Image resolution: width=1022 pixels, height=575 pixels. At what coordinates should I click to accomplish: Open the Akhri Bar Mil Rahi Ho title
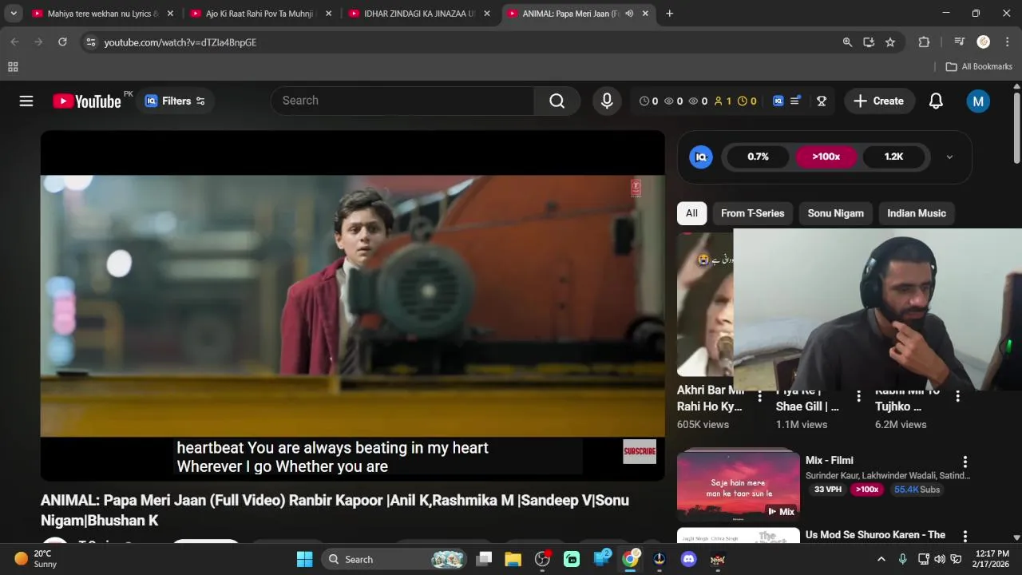pyautogui.click(x=710, y=399)
